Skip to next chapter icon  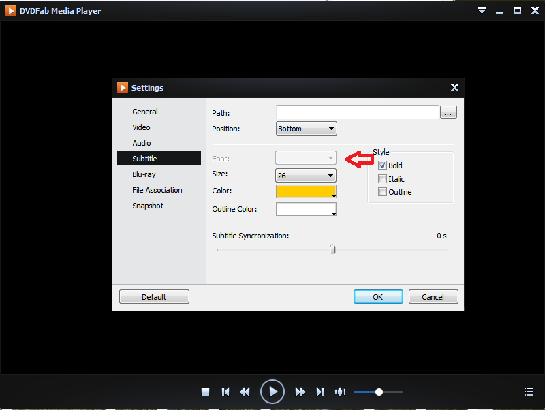point(320,392)
